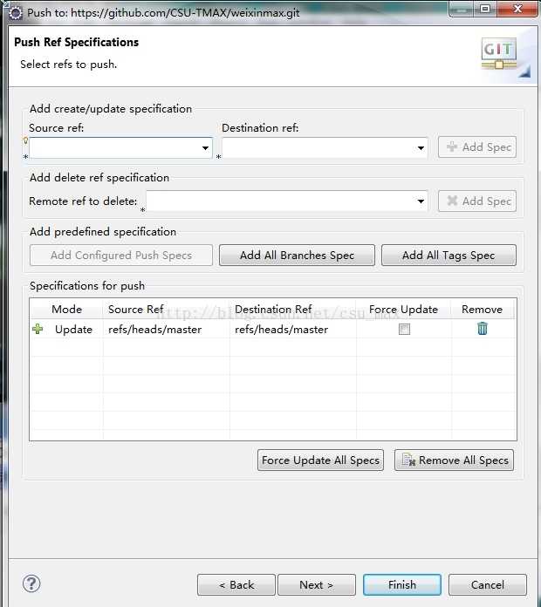
Task: Click the Eclipse gear icon in title bar
Action: (x=16, y=13)
